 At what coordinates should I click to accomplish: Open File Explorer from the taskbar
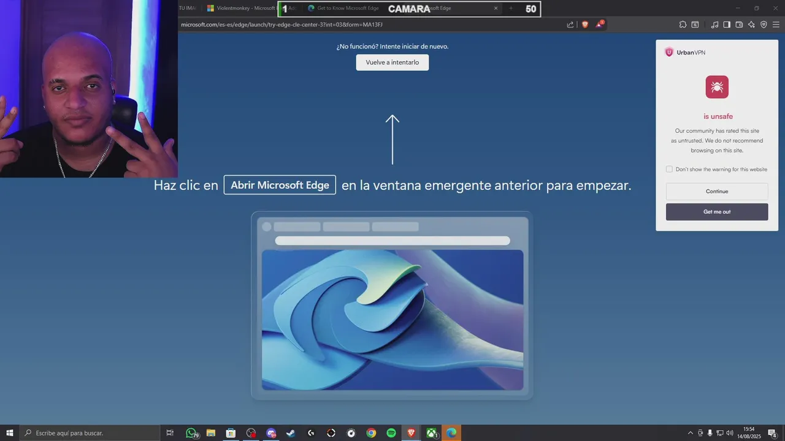point(210,433)
